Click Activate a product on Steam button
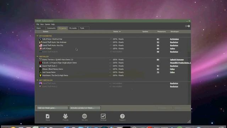The height and width of the screenshot is (128, 227). pyautogui.click(x=85, y=108)
